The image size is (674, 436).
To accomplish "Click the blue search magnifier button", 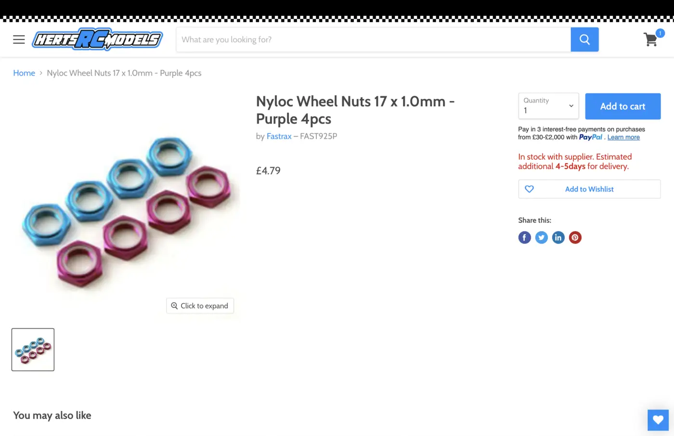I will 584,39.
